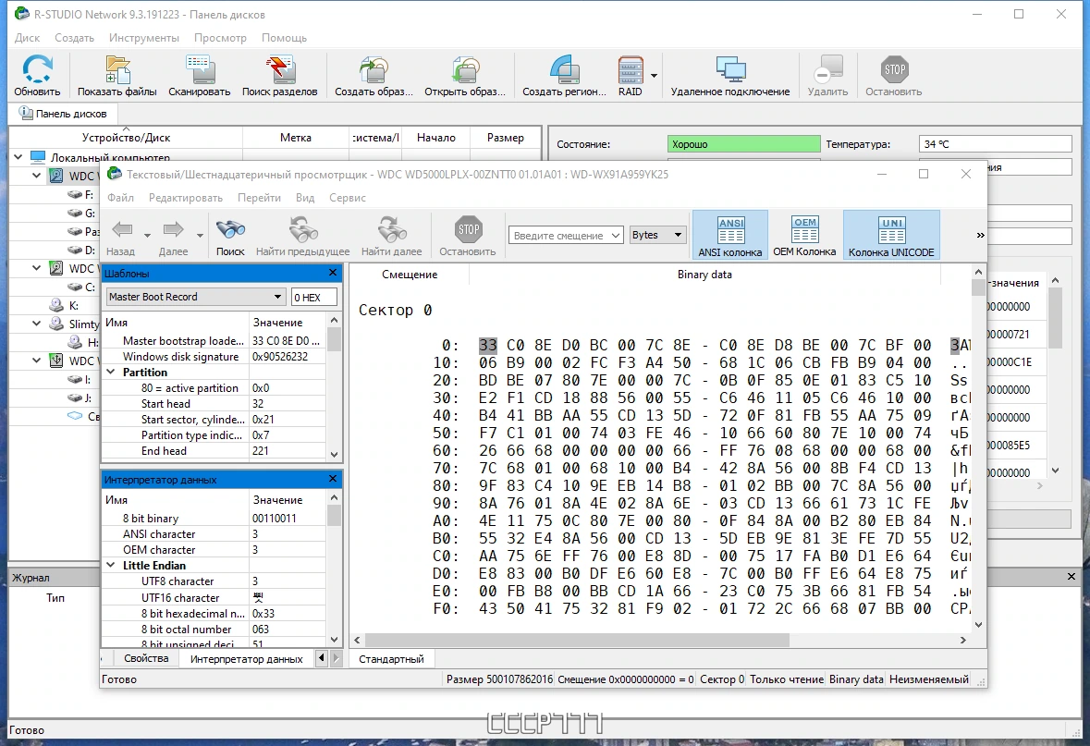The height and width of the screenshot is (746, 1090).
Task: Select the 8 bit binary row
Action: [213, 518]
